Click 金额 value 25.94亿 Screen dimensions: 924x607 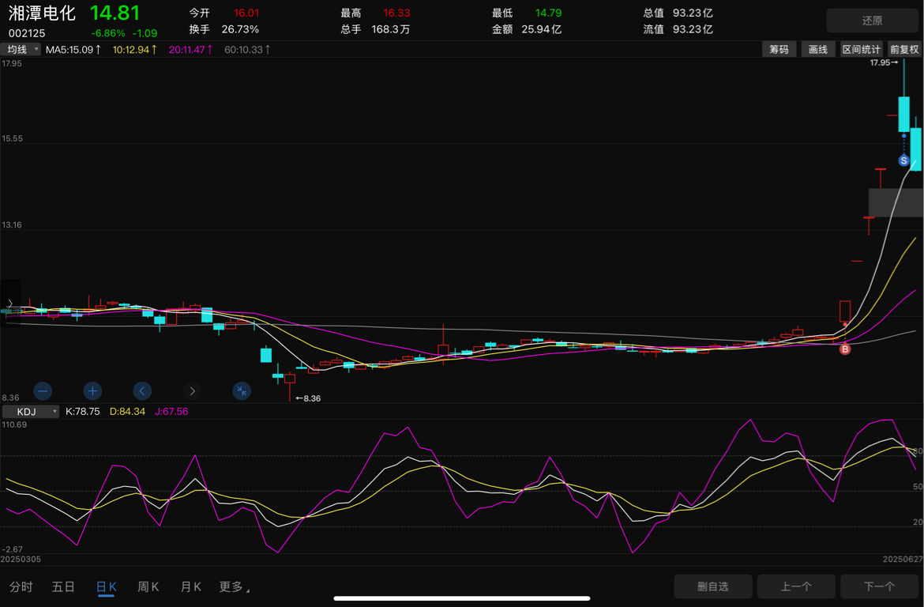pos(542,29)
